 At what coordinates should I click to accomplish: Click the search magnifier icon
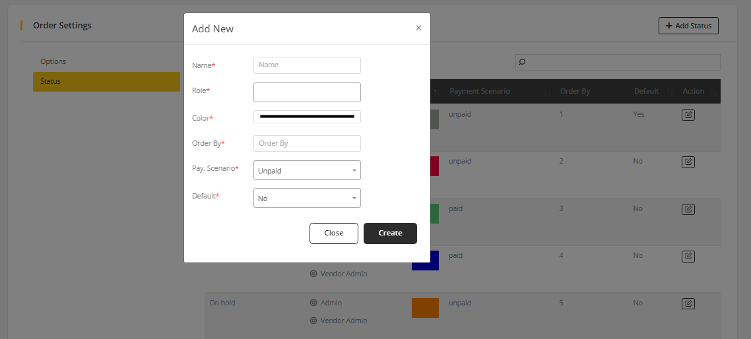pyautogui.click(x=522, y=62)
